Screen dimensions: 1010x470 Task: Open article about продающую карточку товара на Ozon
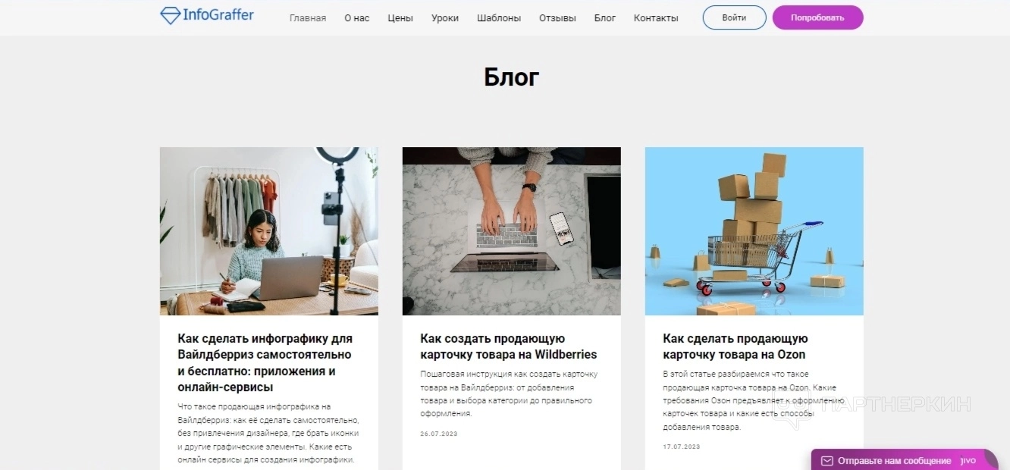(x=736, y=346)
